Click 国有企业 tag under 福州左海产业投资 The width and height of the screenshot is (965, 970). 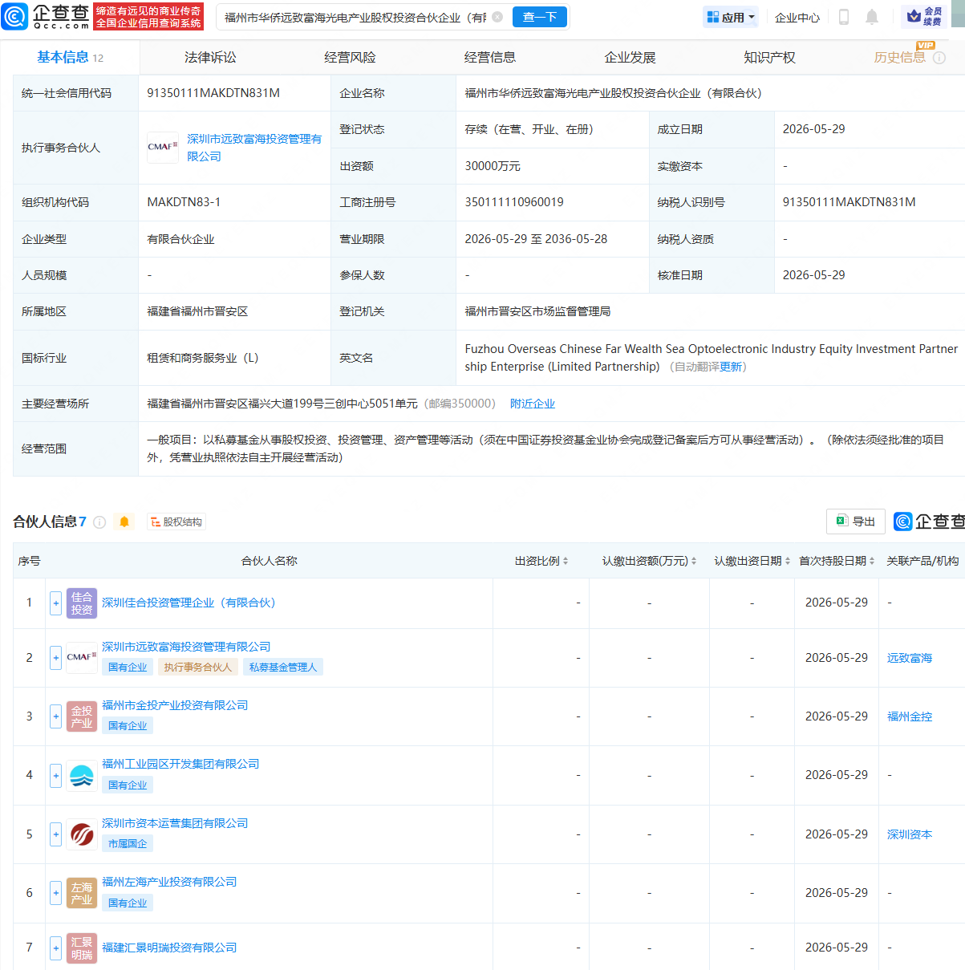click(128, 903)
